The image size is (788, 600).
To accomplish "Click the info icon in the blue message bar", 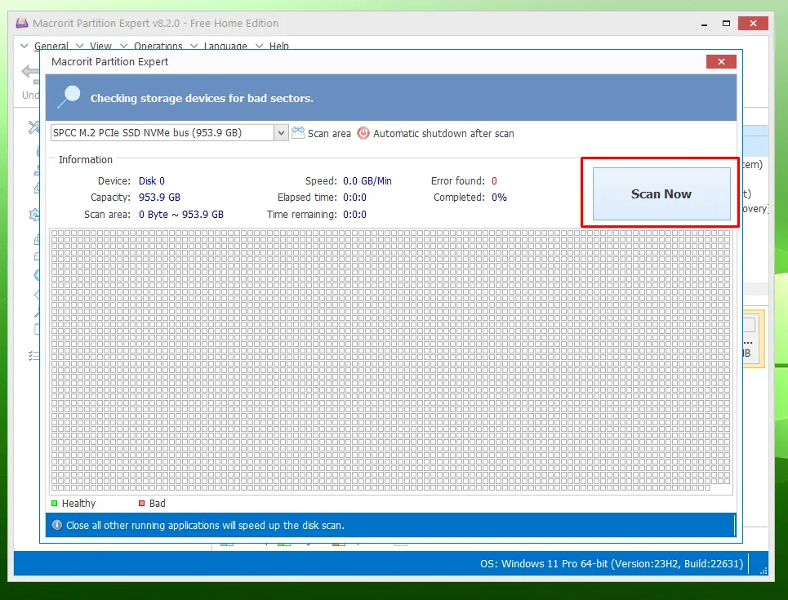I will (56, 525).
